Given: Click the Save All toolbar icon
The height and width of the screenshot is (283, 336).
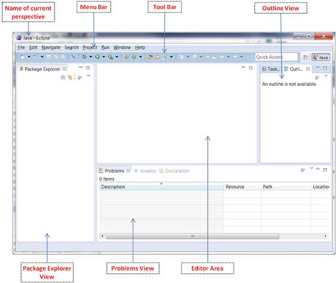Looking at the screenshot, I should pos(56,57).
